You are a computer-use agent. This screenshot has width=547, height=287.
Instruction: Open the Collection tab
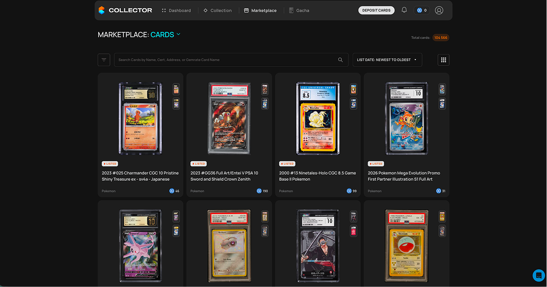tap(217, 10)
